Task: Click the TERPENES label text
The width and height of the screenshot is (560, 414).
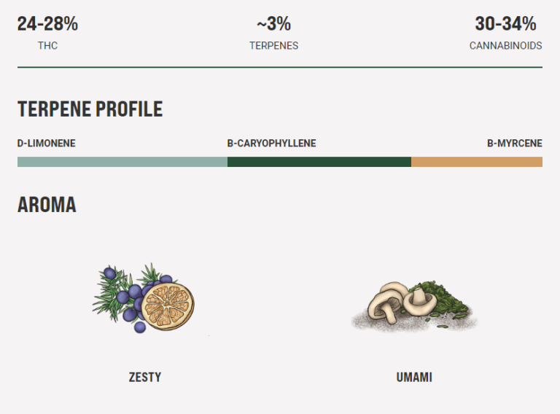Action: (273, 45)
